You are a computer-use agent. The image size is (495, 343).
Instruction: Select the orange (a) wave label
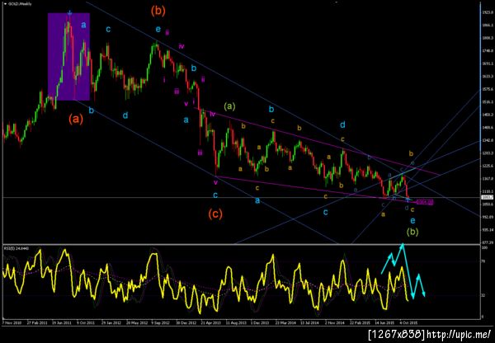point(76,119)
